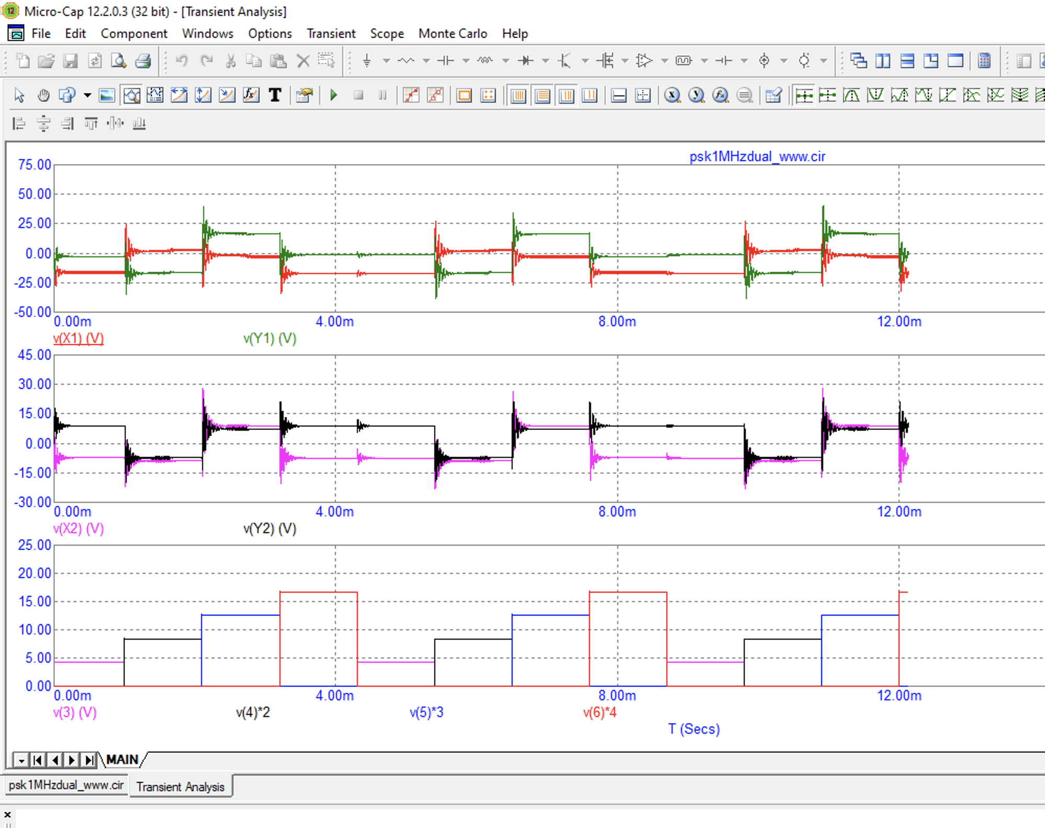Click the Ground component icon
The height and width of the screenshot is (828, 1045).
pyautogui.click(x=367, y=61)
